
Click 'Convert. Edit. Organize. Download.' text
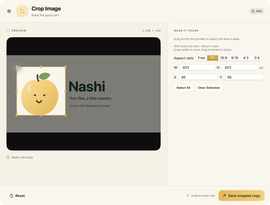(x=90, y=106)
